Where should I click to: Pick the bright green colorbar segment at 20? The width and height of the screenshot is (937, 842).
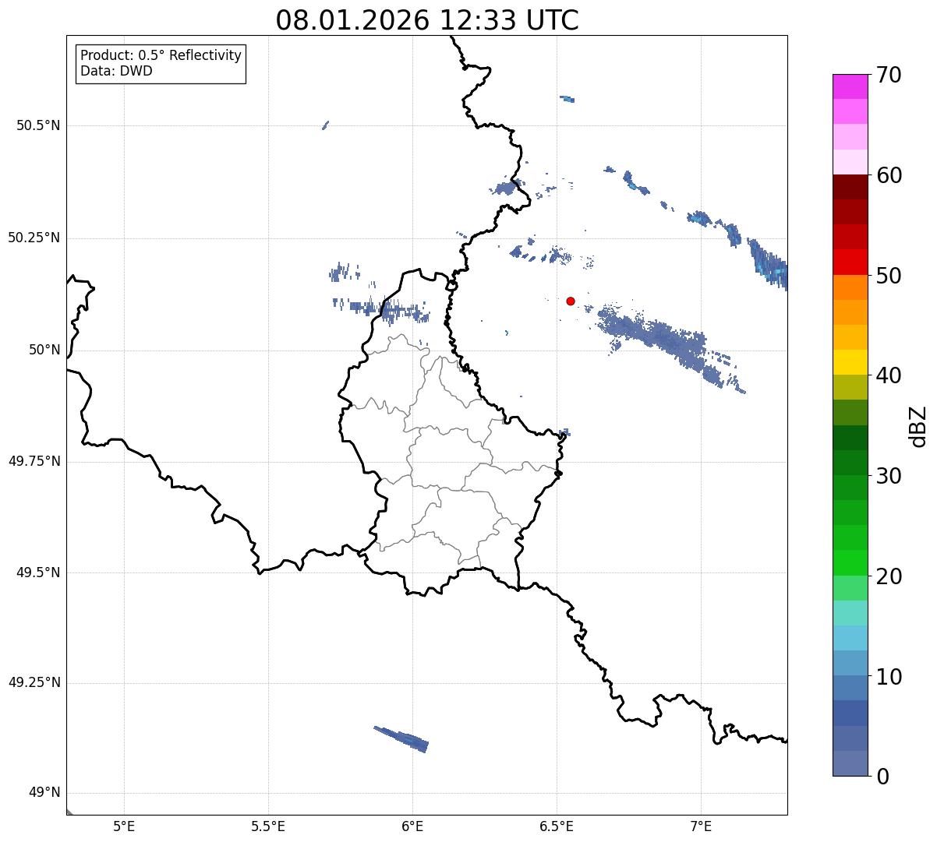(x=850, y=562)
